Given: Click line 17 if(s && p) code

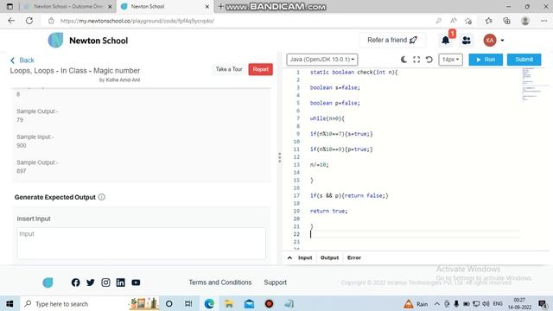Looking at the screenshot, I should coord(349,196).
